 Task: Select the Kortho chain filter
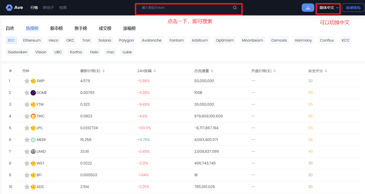coord(76,52)
